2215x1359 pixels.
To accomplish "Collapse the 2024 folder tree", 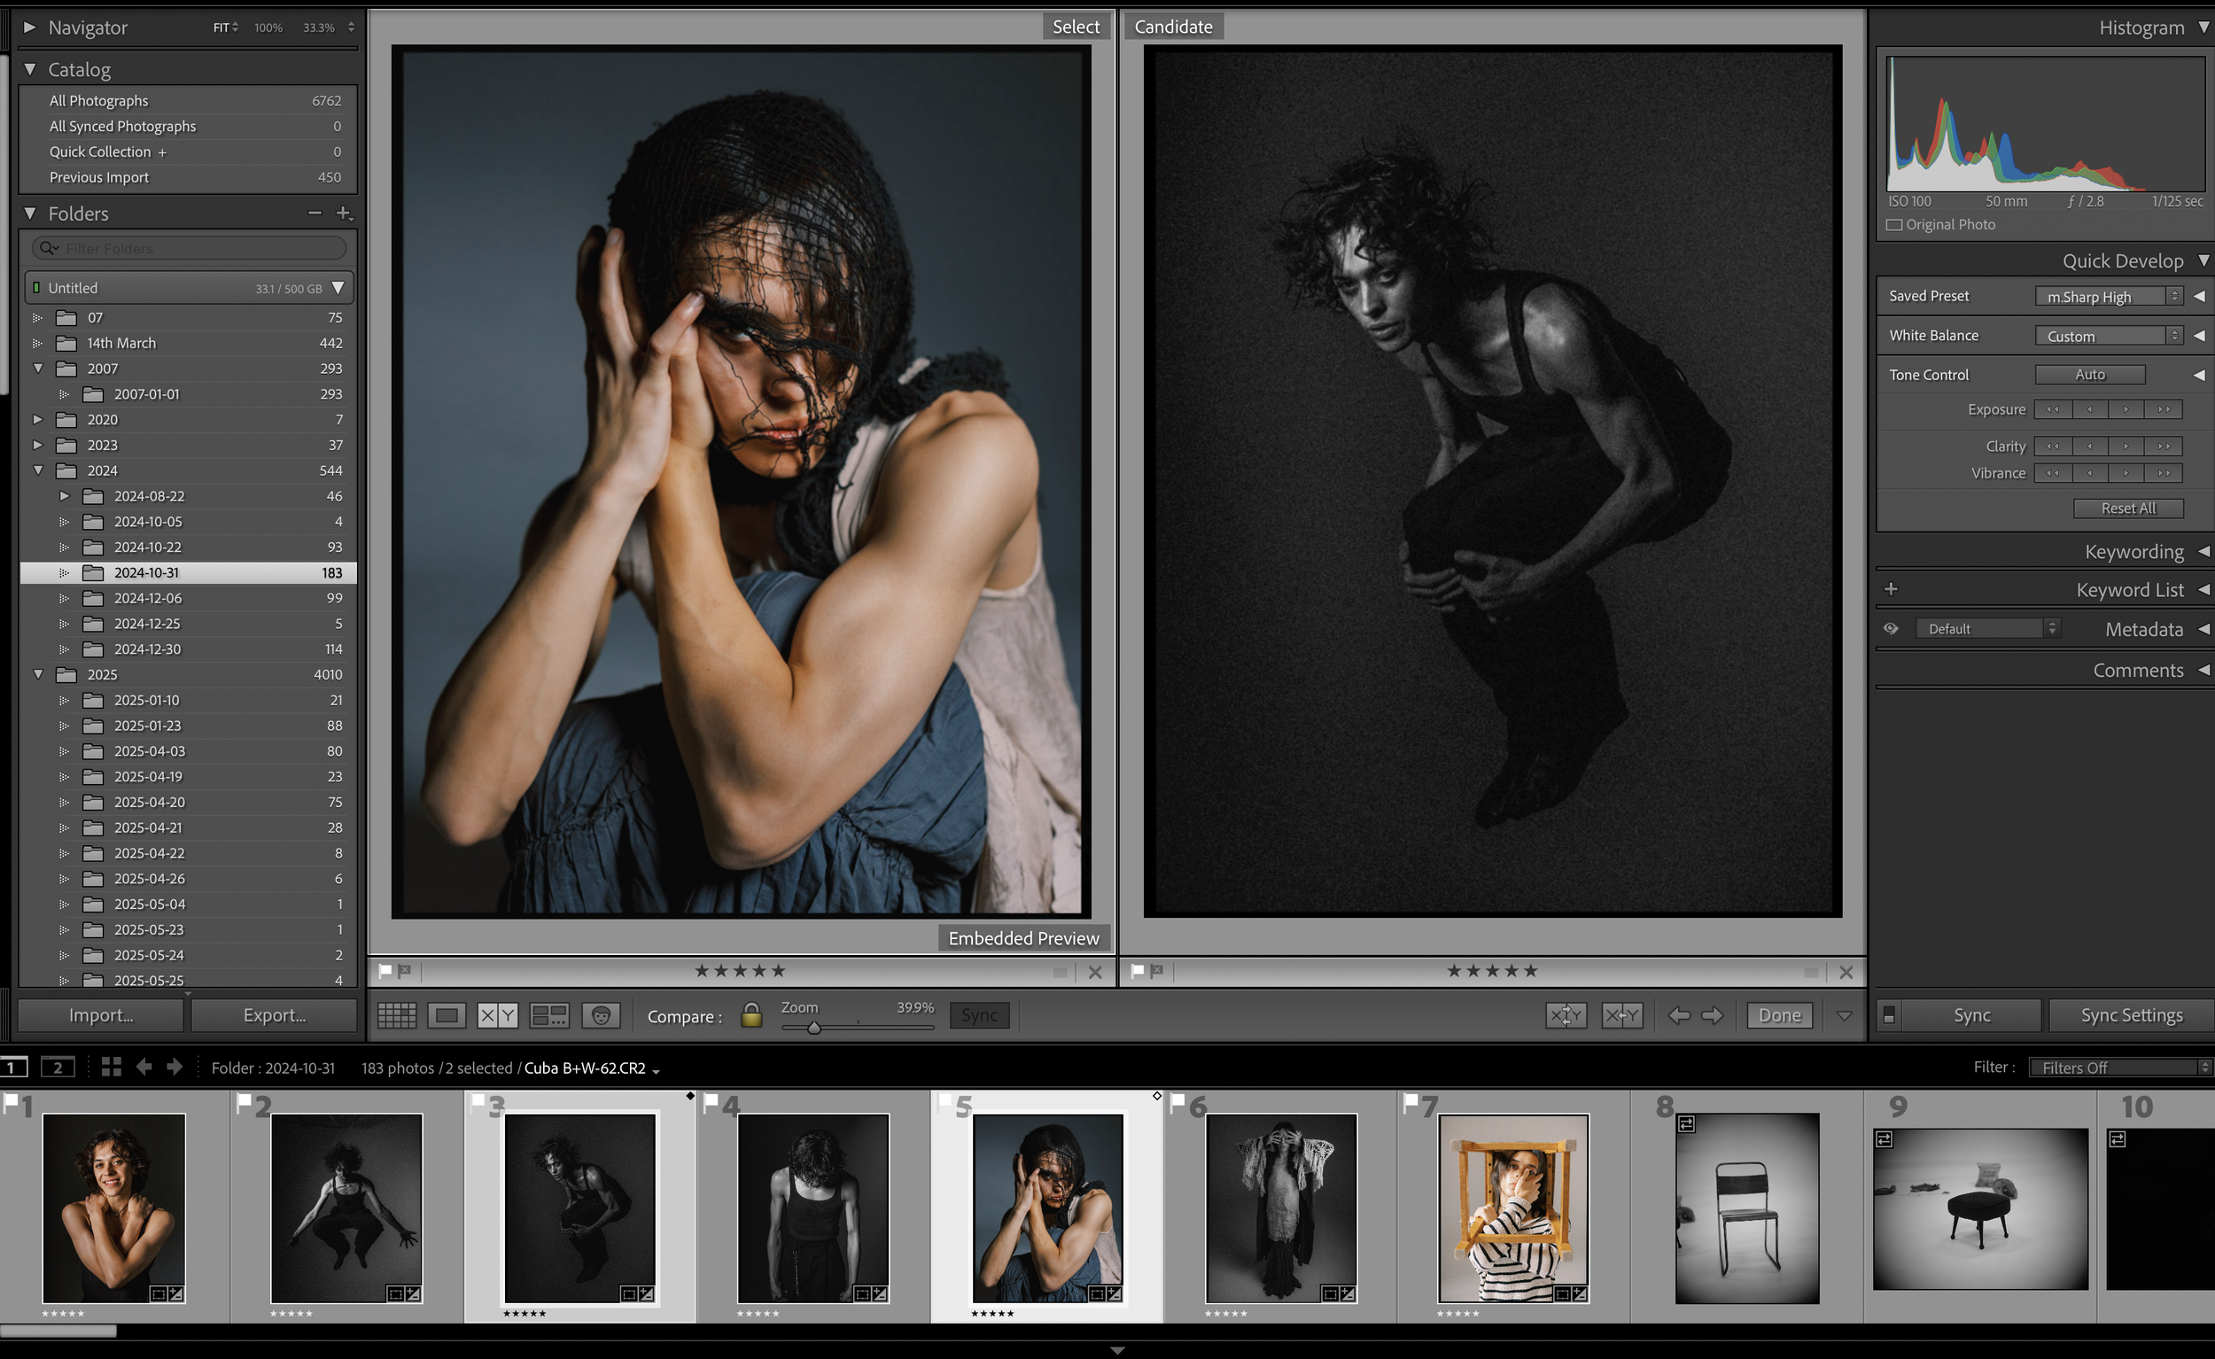I will [x=39, y=470].
